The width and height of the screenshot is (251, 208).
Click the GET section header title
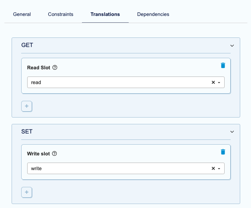[27, 45]
